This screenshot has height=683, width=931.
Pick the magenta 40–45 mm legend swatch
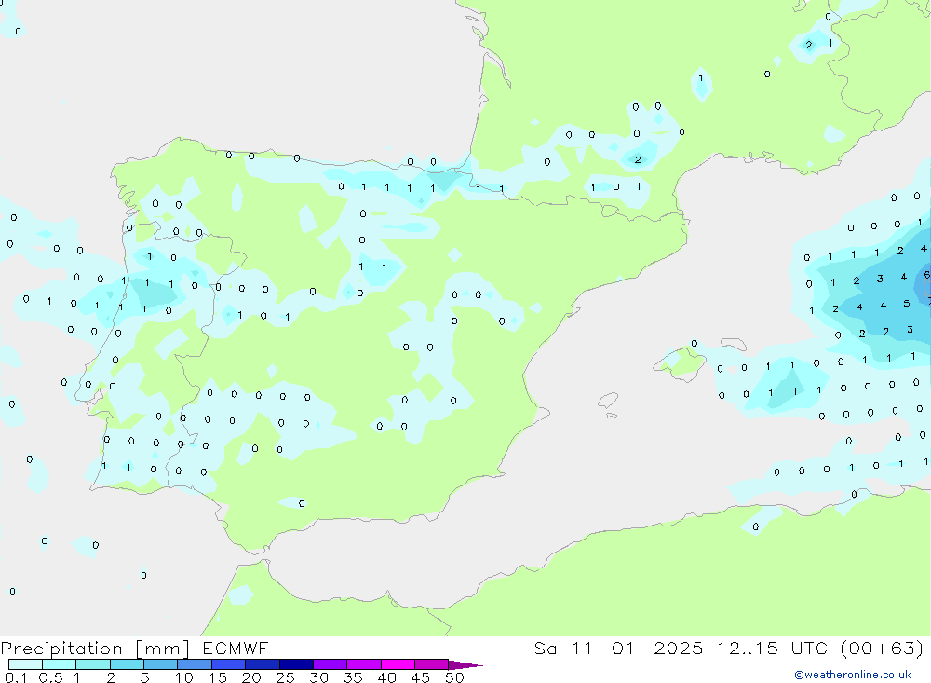click(x=398, y=665)
